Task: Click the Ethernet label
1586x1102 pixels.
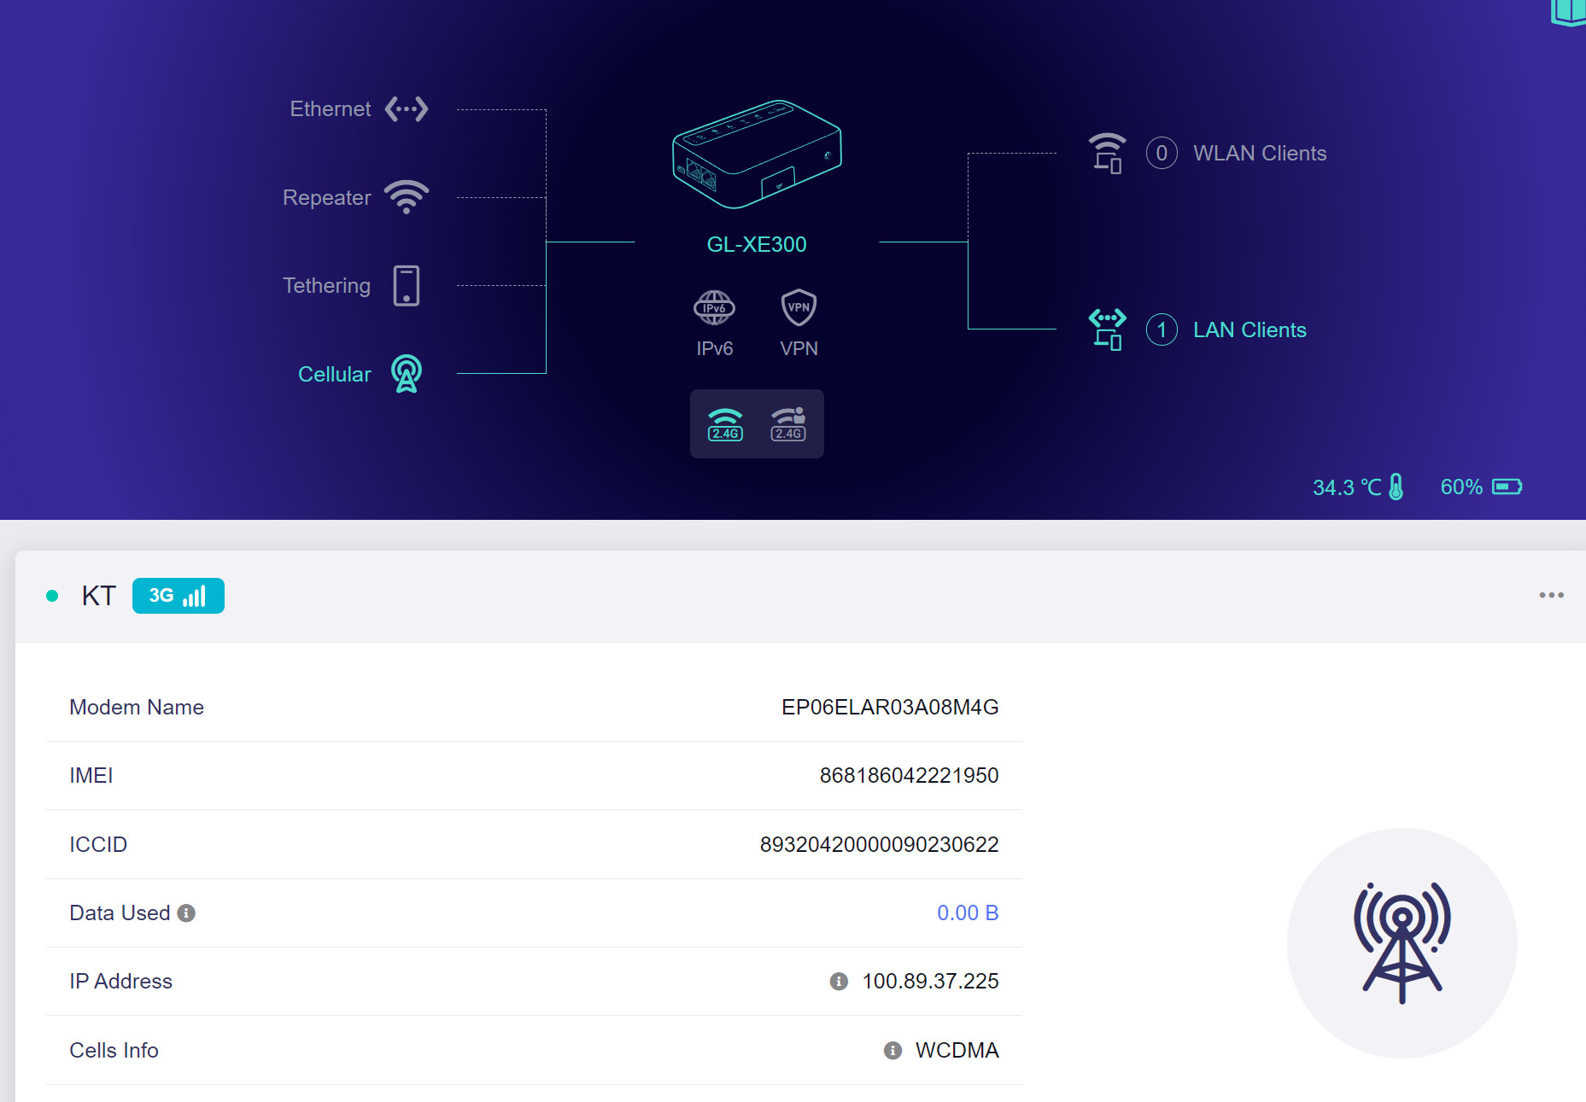Action: [331, 109]
